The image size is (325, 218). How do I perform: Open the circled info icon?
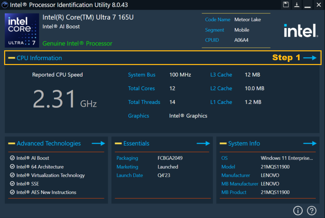click(x=298, y=210)
